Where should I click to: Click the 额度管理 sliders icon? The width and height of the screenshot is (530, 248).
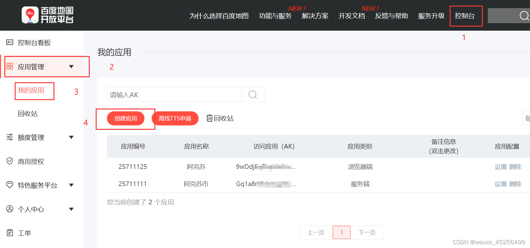(10, 137)
